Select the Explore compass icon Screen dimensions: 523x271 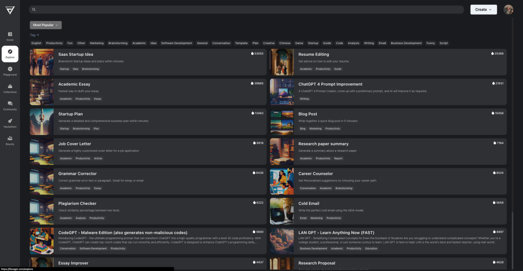tap(10, 52)
